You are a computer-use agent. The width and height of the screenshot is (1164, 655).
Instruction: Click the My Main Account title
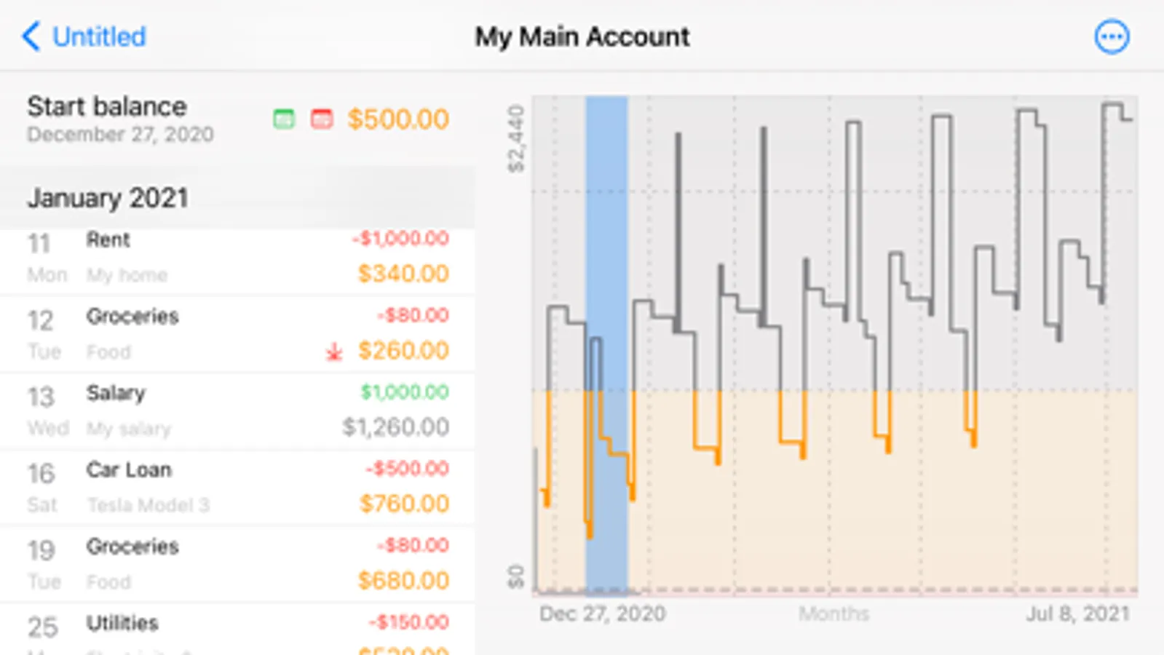coord(582,37)
